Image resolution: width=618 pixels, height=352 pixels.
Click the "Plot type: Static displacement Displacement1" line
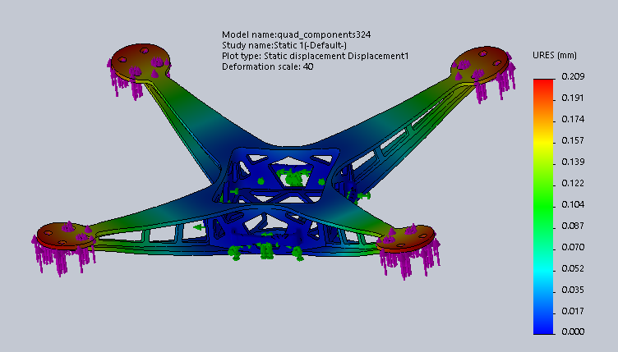[x=315, y=56]
